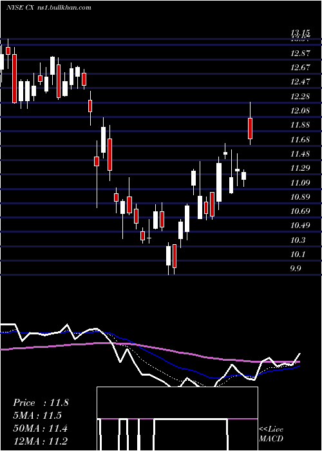The width and height of the screenshot is (322, 451).
Task: Click the 13.15 price axis label
Action: pyautogui.click(x=301, y=32)
